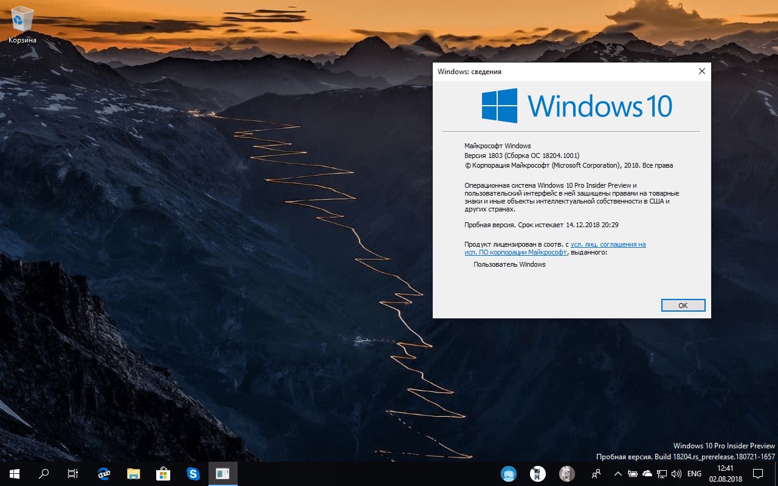Open the Microsoft Store
Screen dimensions: 778x486
click(x=163, y=473)
